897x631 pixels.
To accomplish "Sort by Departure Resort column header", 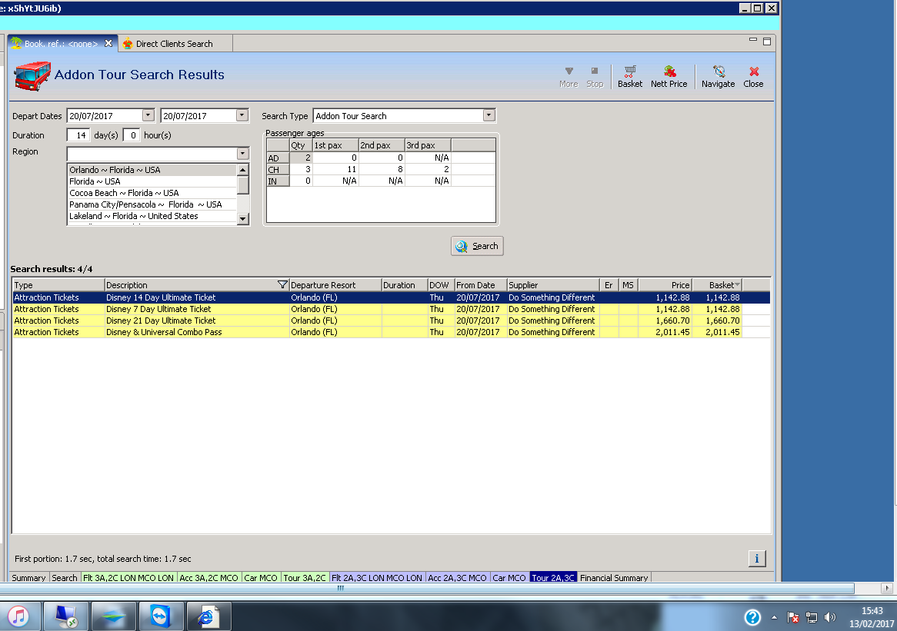I will [335, 284].
